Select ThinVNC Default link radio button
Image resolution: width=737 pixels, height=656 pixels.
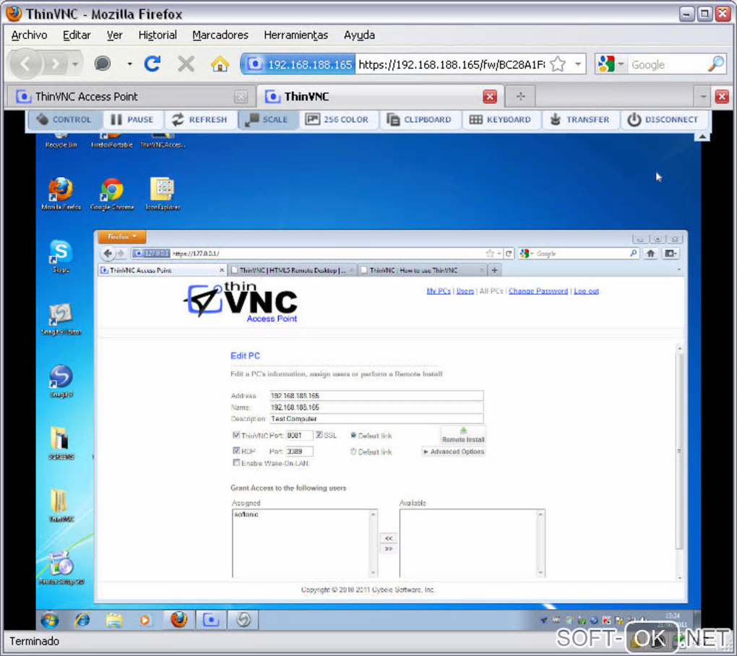pyautogui.click(x=353, y=436)
